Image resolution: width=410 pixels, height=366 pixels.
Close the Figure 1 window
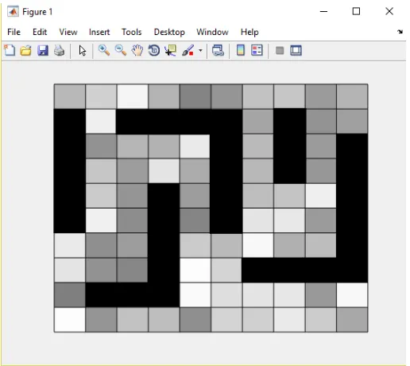click(389, 11)
